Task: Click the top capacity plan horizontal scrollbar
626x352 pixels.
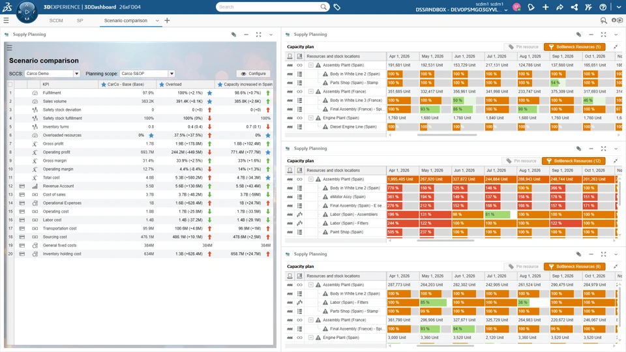Action: [447, 135]
